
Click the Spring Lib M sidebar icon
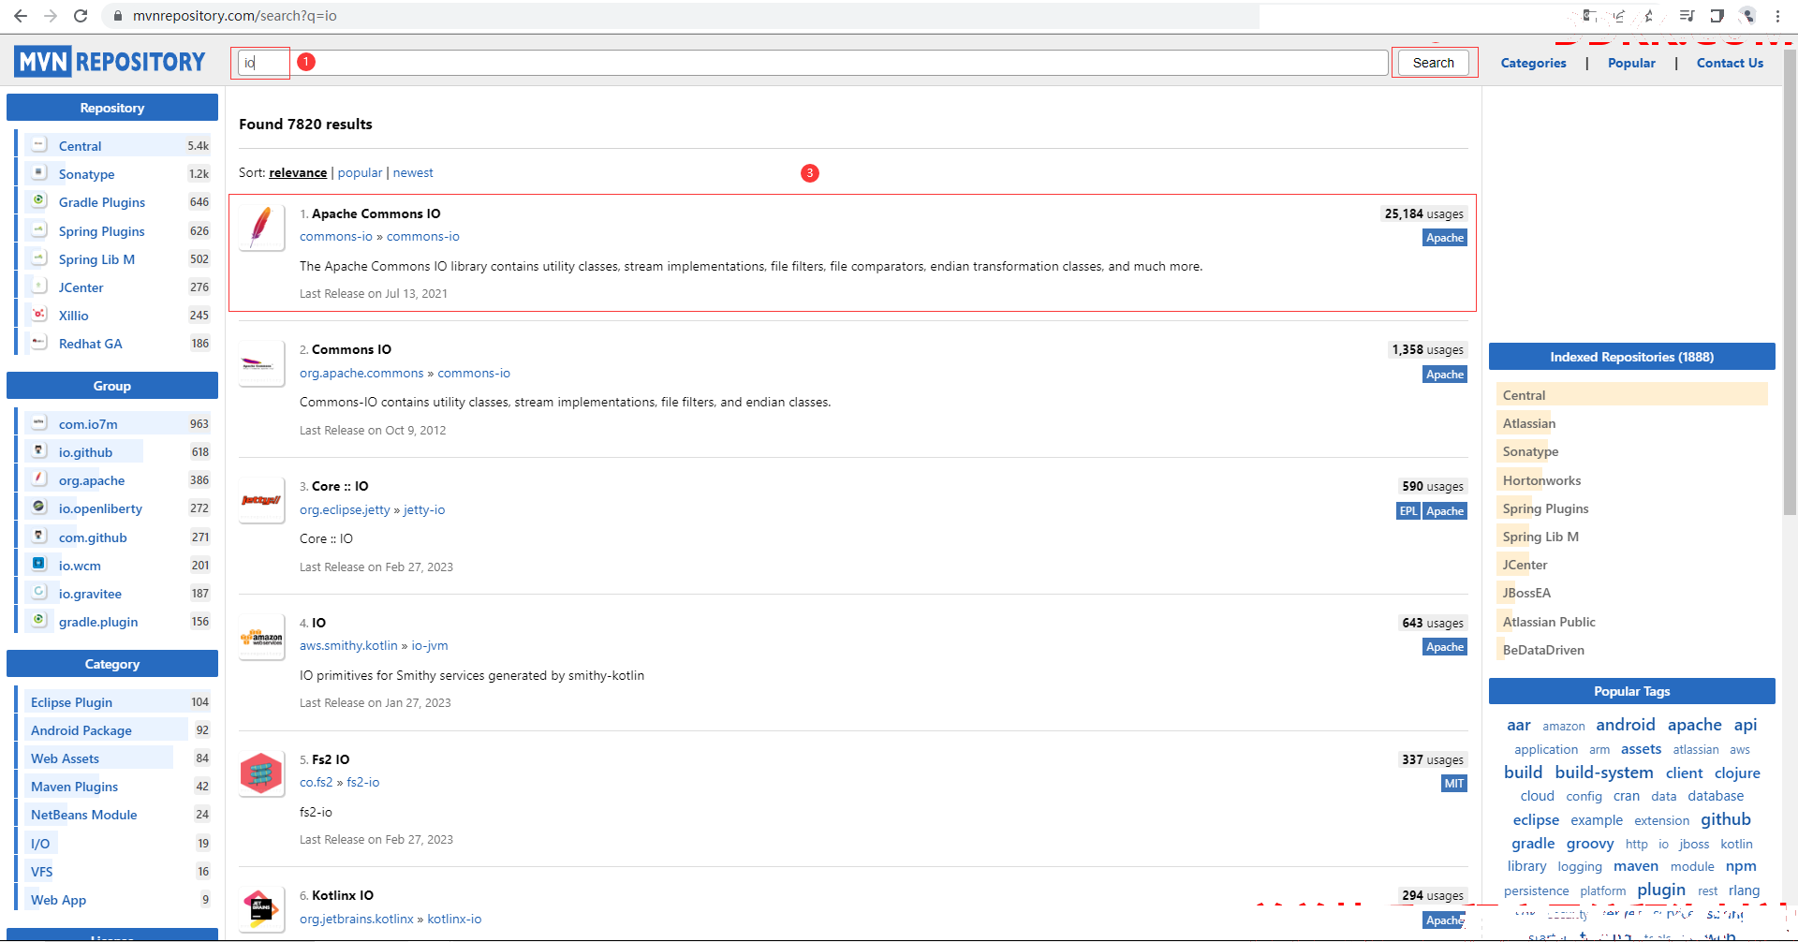coord(39,258)
